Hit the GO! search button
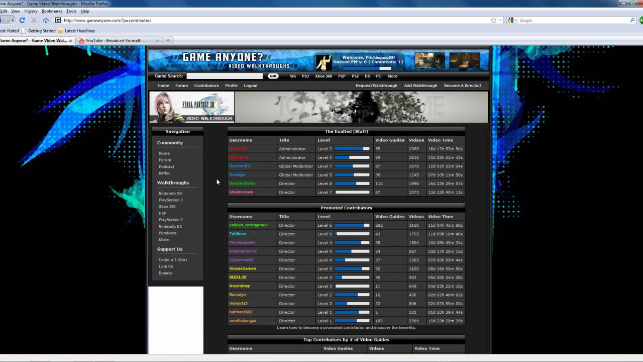 [x=273, y=76]
